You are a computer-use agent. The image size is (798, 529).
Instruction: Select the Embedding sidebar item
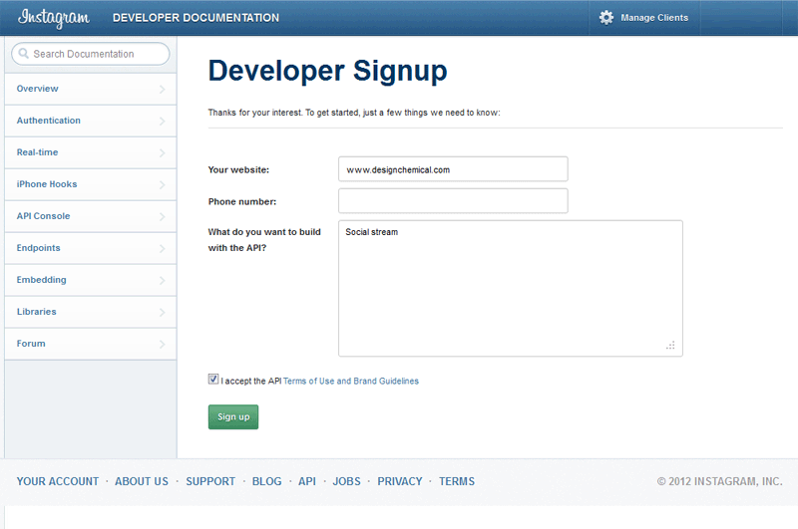[x=42, y=280]
